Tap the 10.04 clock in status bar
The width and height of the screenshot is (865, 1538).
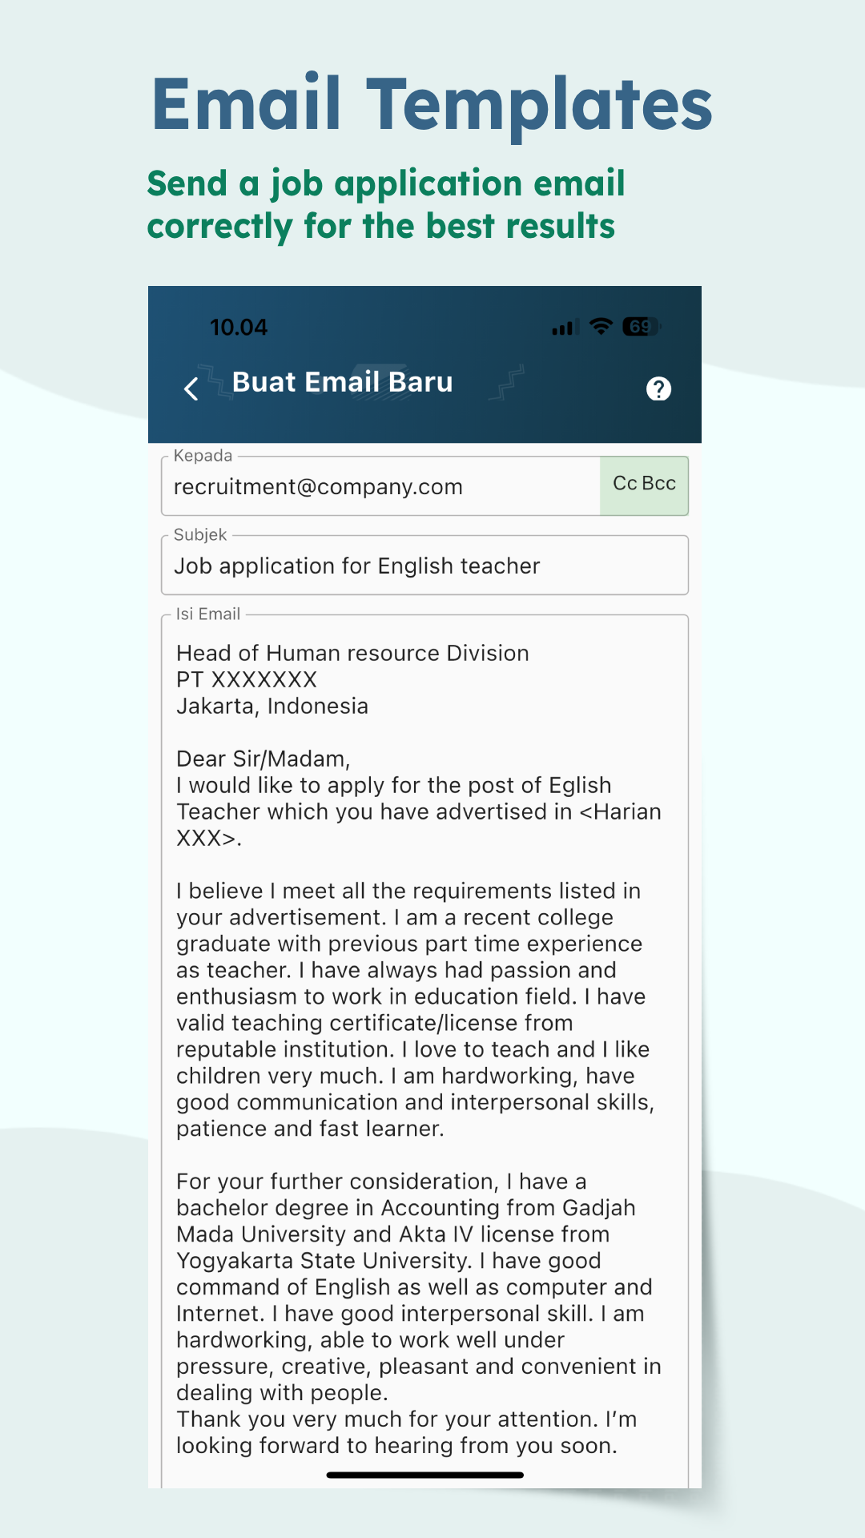tap(239, 327)
